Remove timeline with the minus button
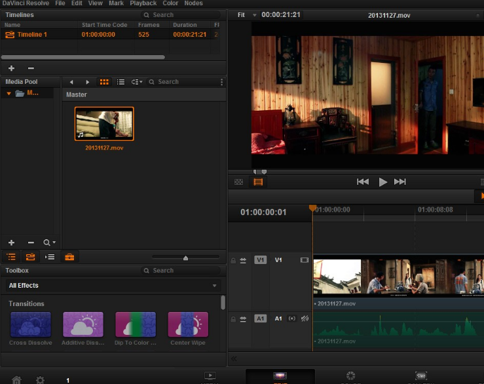The height and width of the screenshot is (384, 484). pyautogui.click(x=31, y=68)
